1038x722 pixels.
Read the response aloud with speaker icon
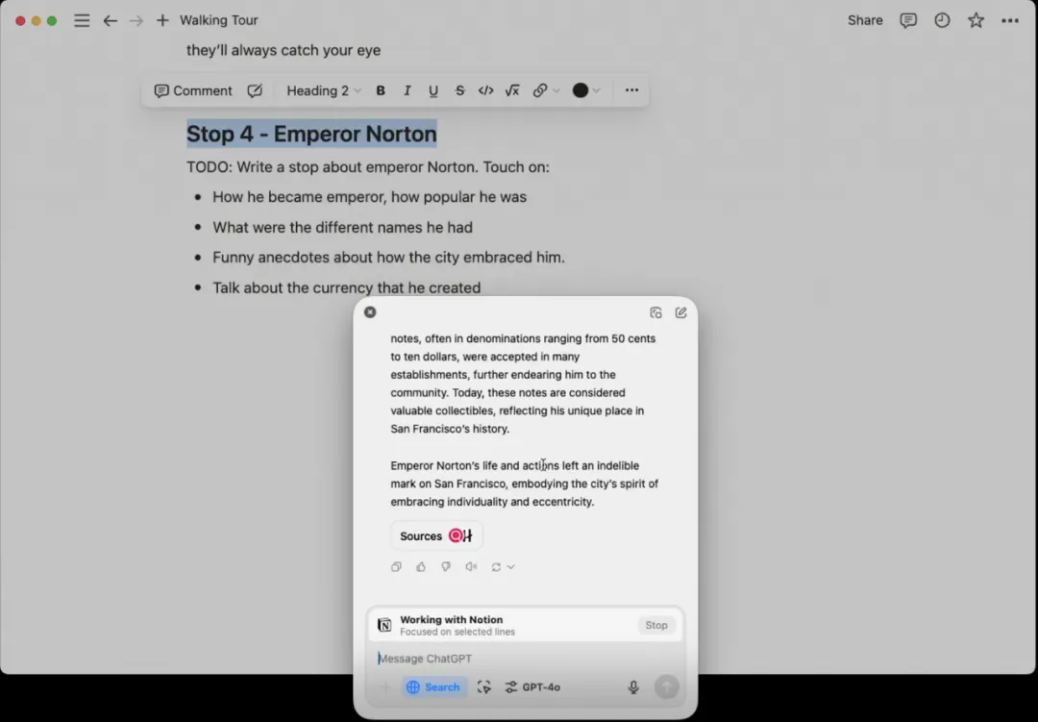coord(471,567)
